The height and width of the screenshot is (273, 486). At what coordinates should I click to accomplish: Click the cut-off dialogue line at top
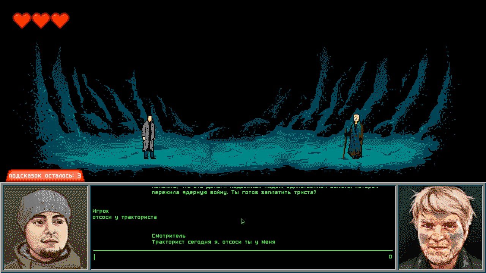coord(265,187)
